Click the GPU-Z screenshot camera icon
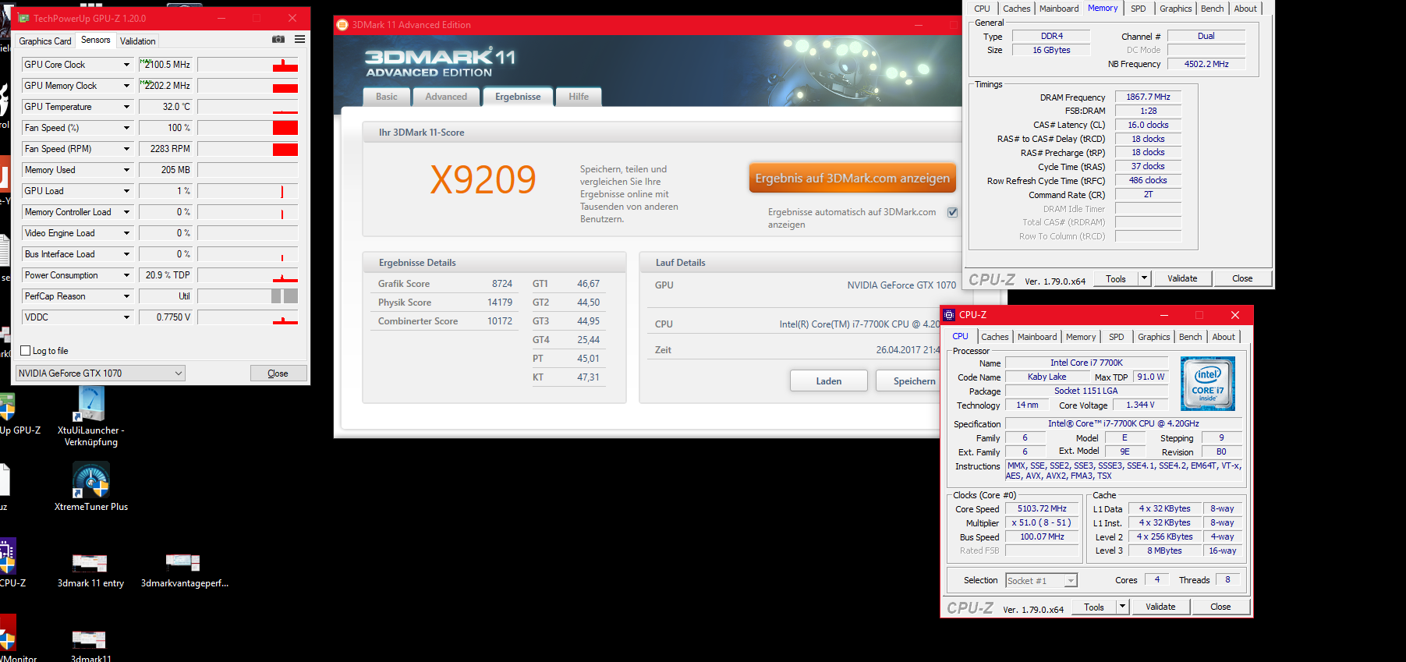This screenshot has height=662, width=1406. click(278, 40)
